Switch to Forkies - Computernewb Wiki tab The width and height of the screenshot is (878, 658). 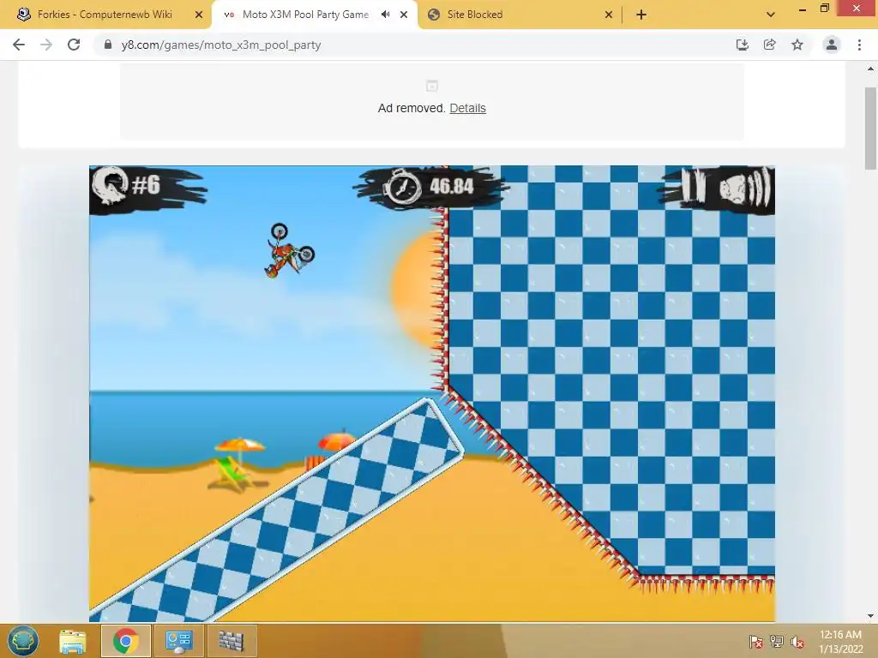click(x=105, y=15)
